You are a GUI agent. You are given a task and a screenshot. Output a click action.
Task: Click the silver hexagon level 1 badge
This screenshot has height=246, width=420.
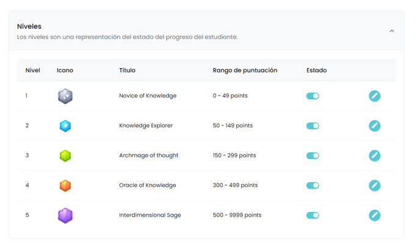(x=65, y=96)
